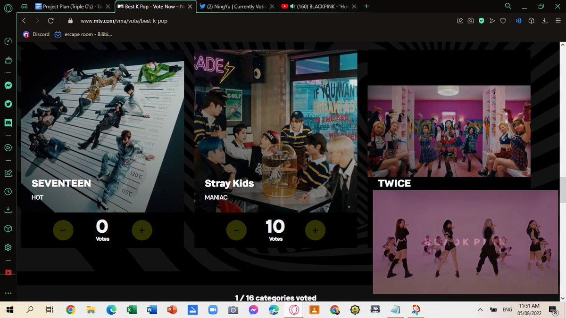Screen dimensions: 566x318
Task: Reload the MTV voting page
Action: click(50, 21)
